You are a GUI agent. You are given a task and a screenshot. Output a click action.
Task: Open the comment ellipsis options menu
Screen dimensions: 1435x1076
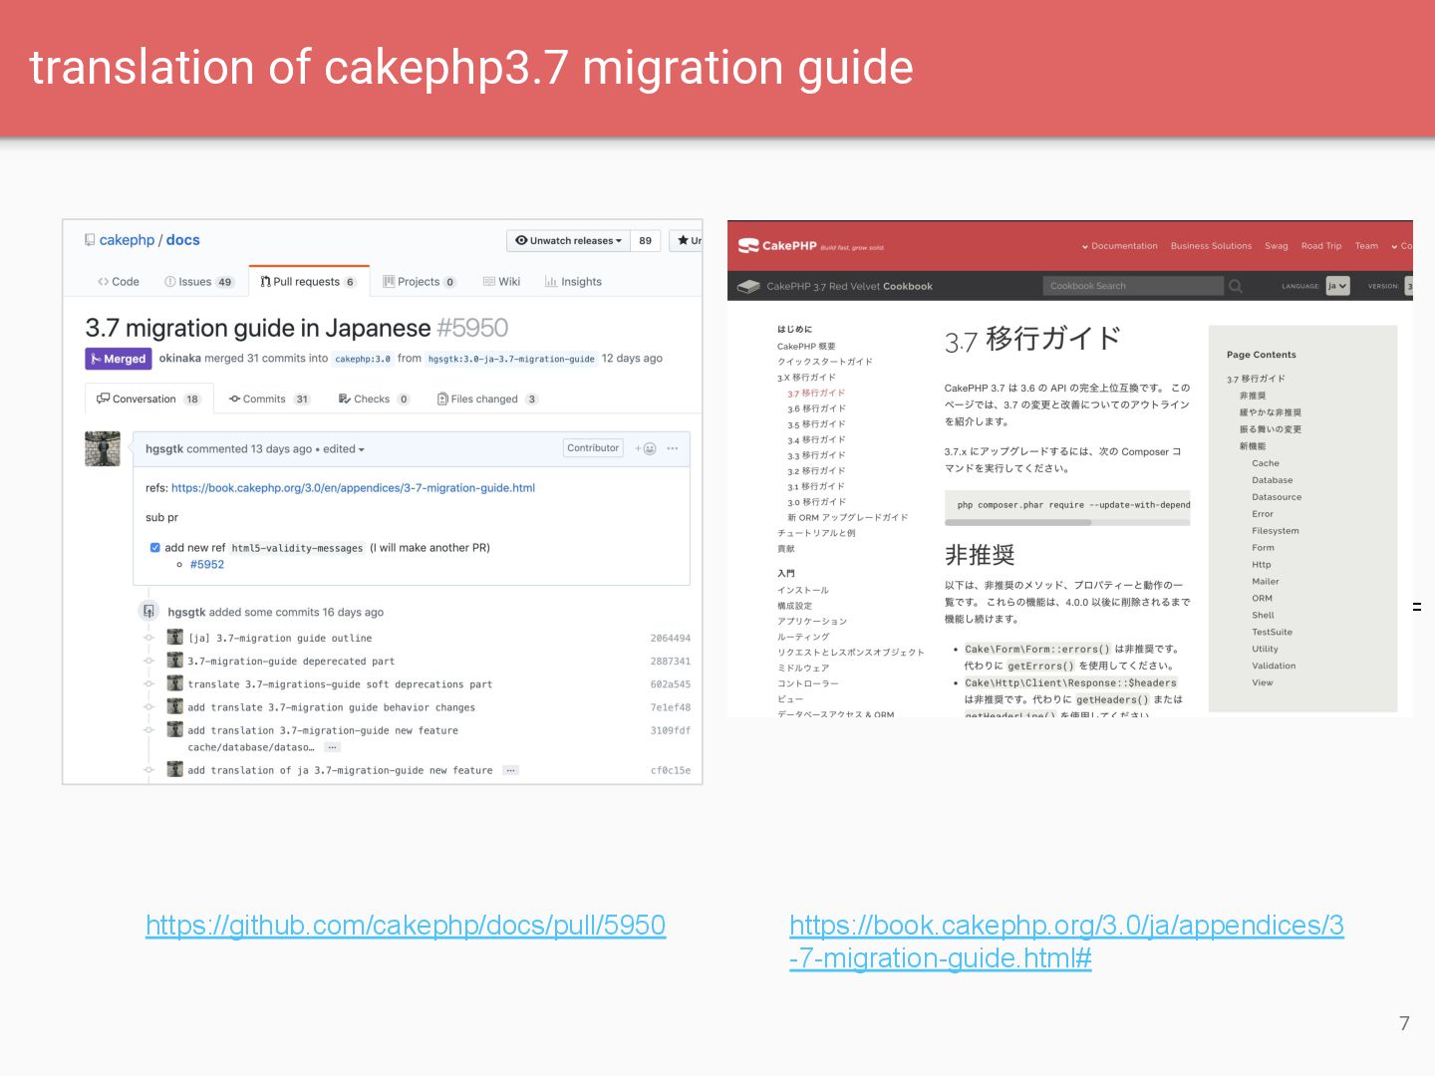click(x=673, y=448)
